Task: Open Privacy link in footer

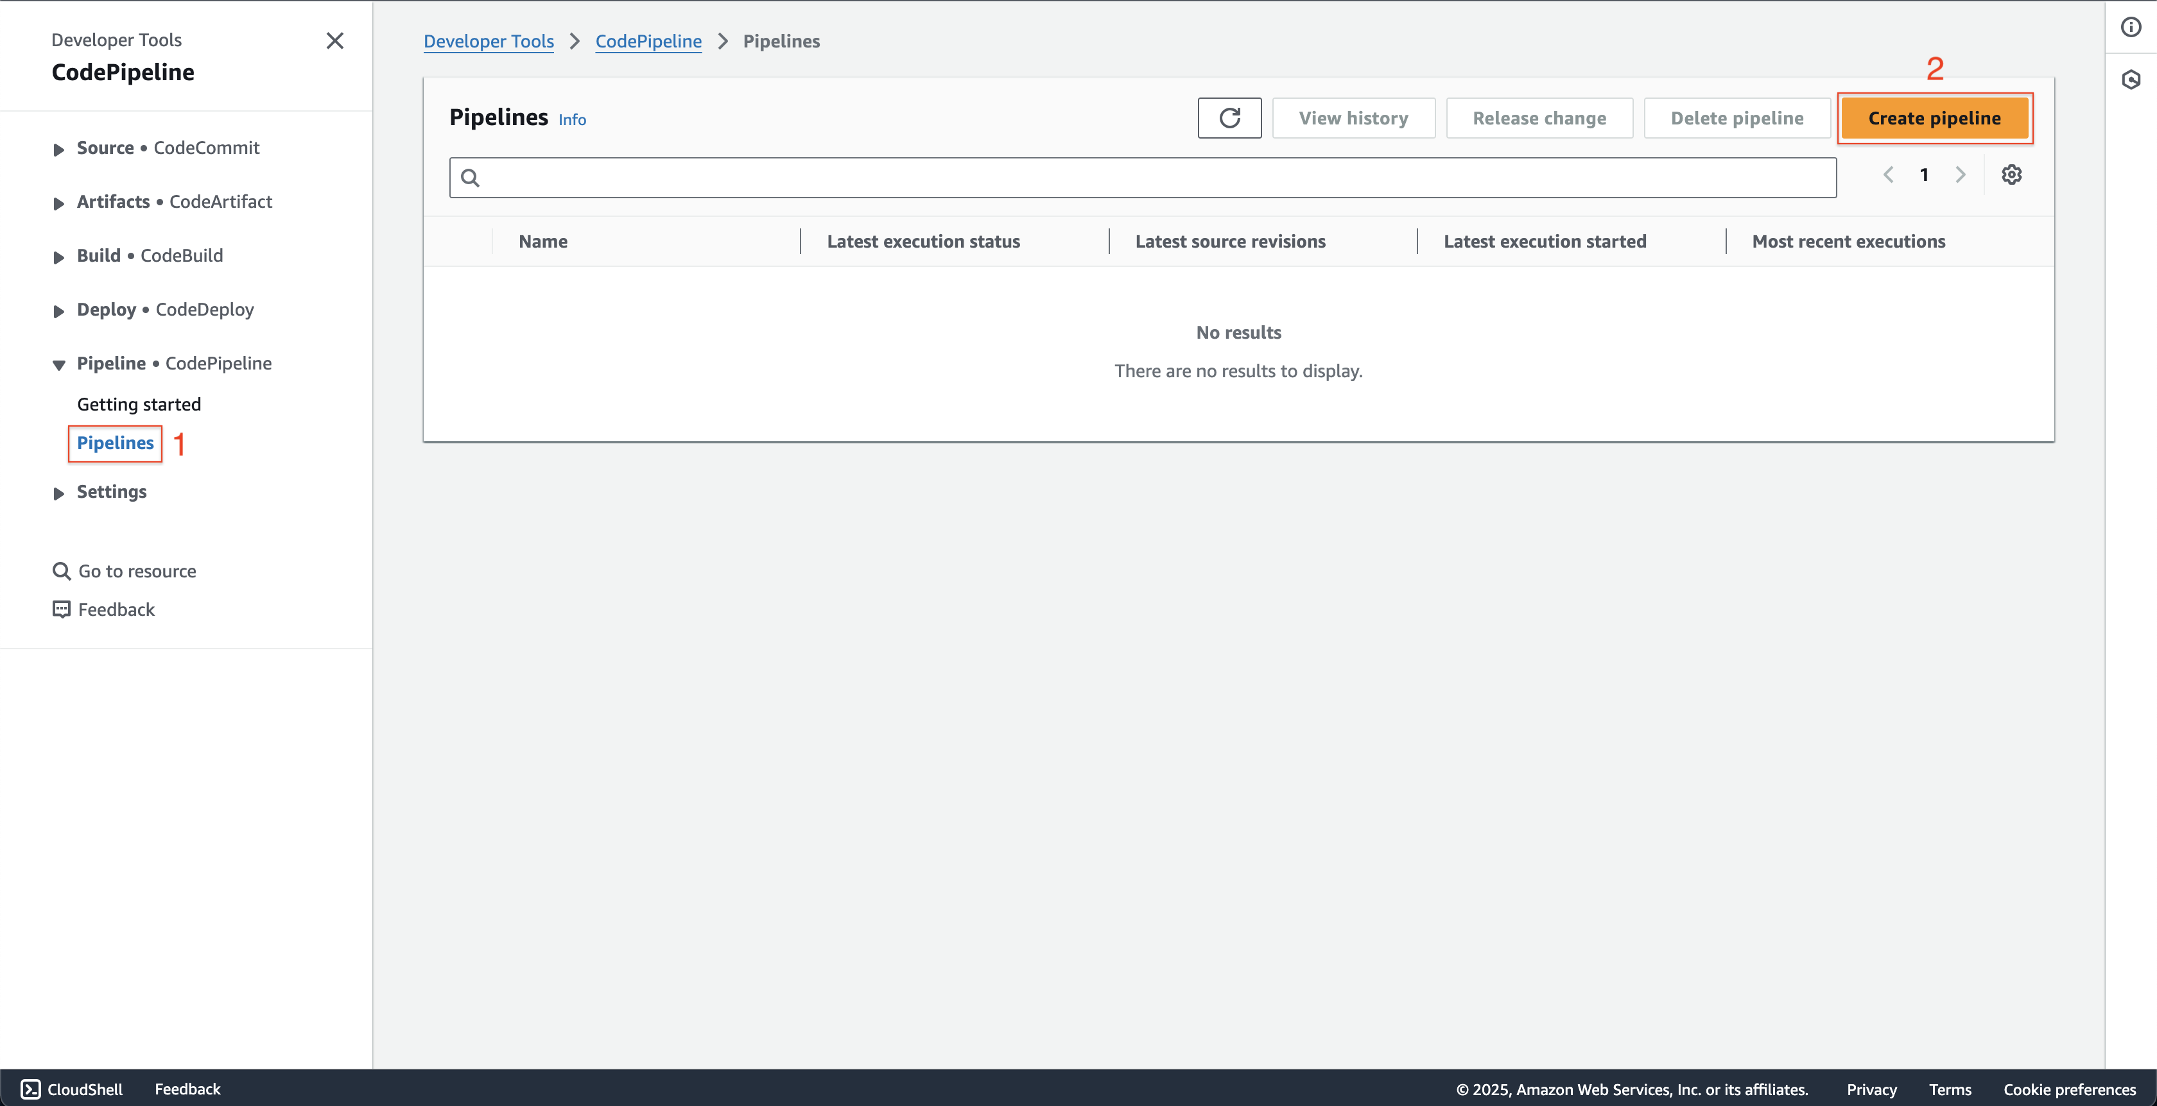Action: tap(1871, 1089)
